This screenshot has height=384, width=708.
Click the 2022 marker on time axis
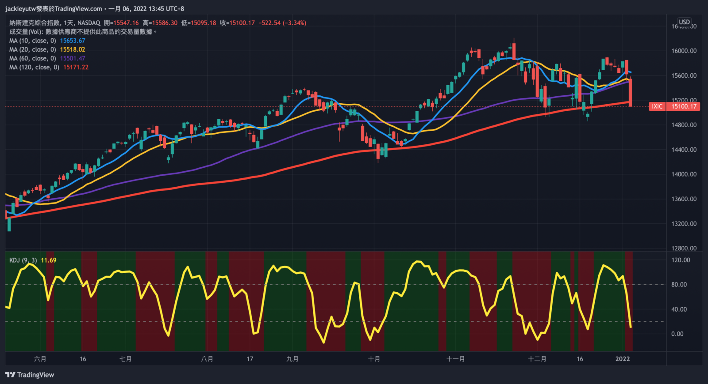[x=623, y=359]
